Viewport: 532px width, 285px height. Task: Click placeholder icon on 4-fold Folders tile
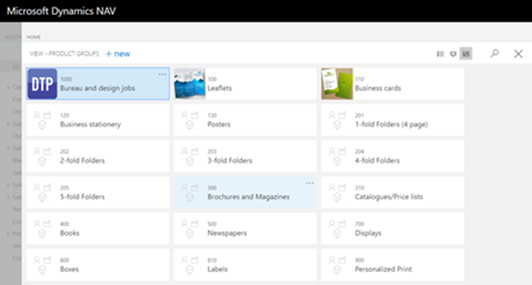pos(337,156)
